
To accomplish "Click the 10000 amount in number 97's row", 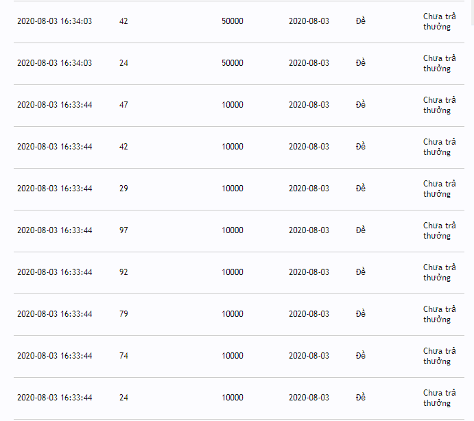I will tap(232, 230).
